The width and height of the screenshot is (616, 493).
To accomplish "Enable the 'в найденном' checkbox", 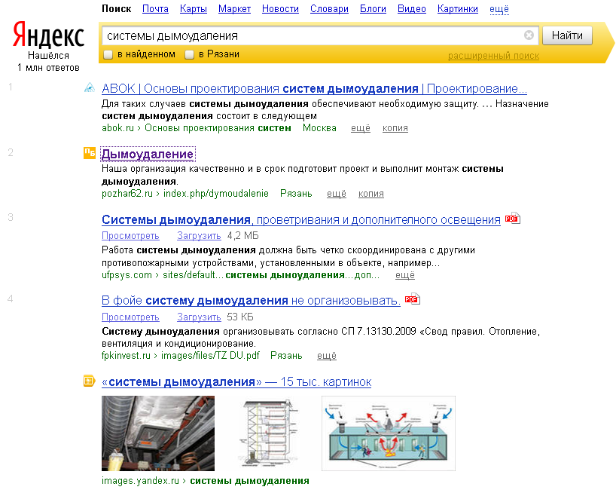I will (106, 56).
